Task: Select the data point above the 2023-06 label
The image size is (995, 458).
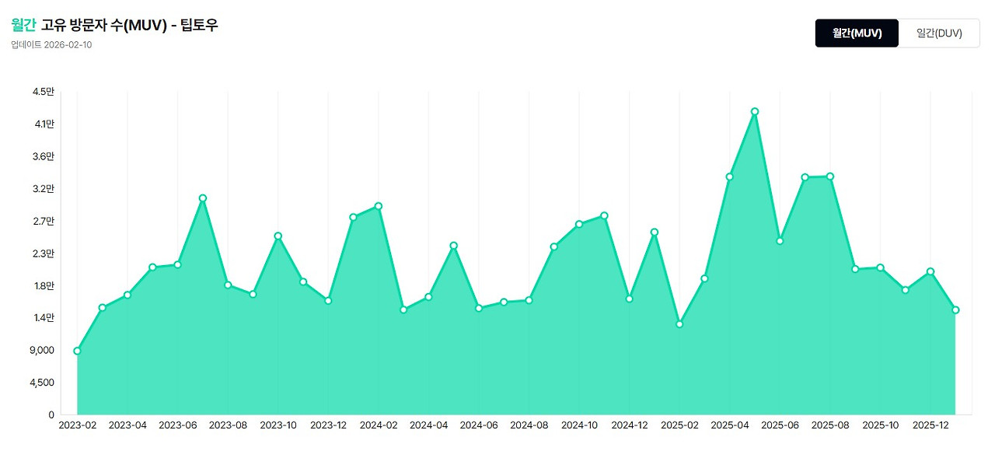Action: coord(177,265)
